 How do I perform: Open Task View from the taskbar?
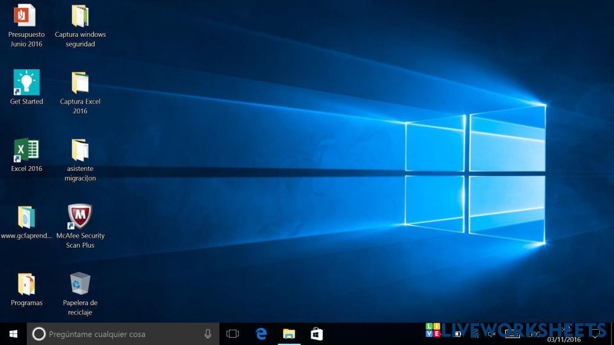(x=233, y=334)
